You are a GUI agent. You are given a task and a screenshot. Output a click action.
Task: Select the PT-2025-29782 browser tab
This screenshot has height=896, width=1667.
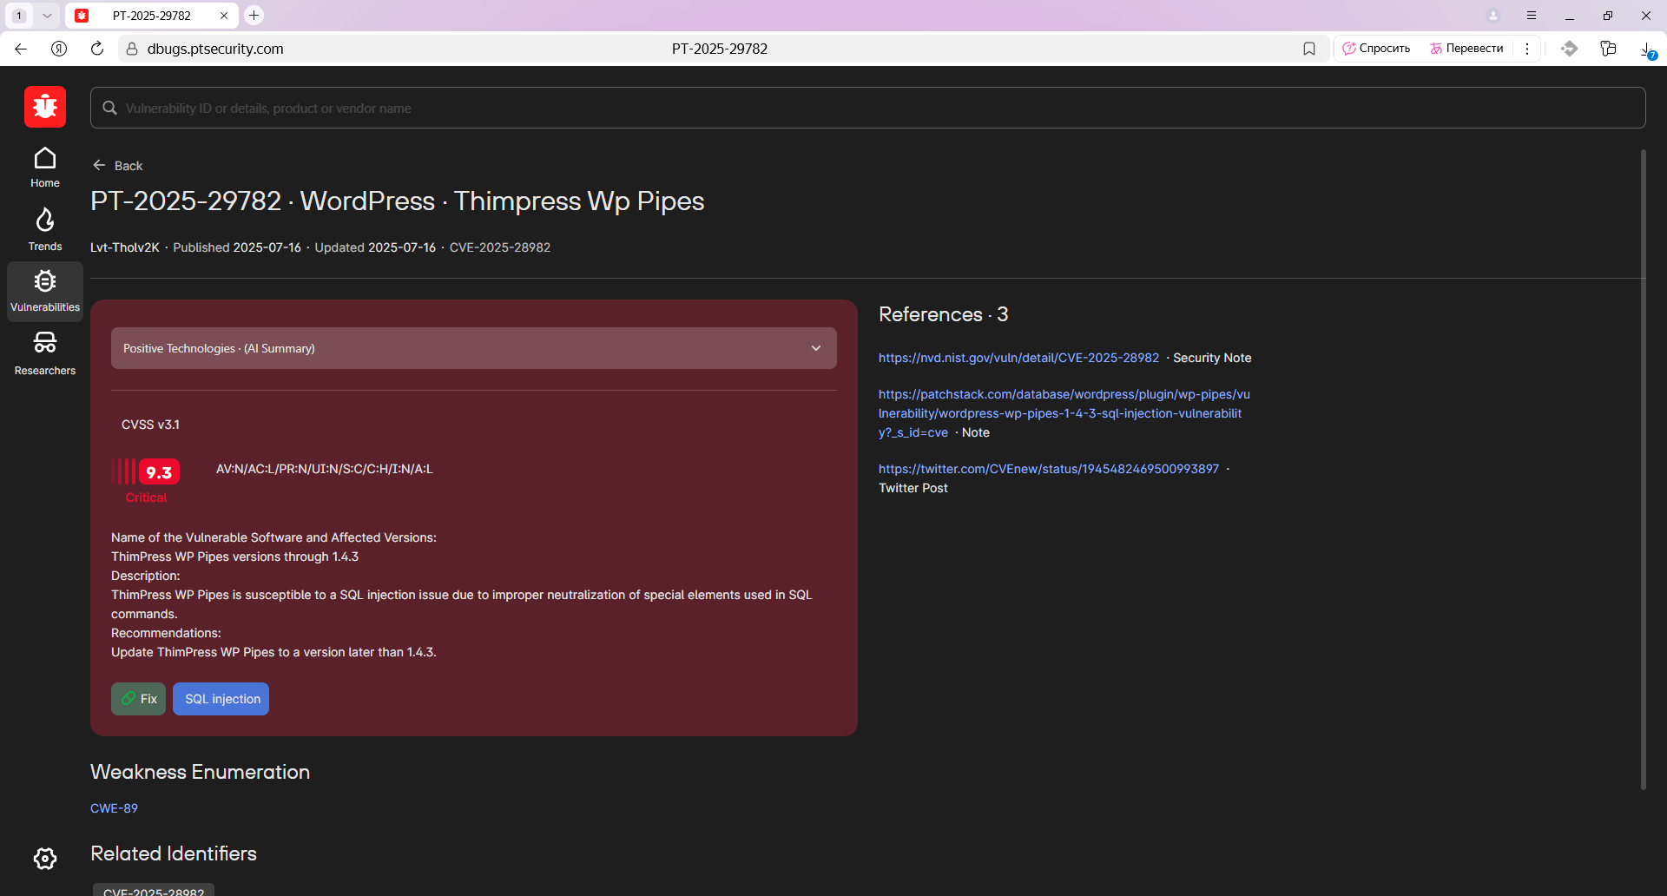click(152, 16)
